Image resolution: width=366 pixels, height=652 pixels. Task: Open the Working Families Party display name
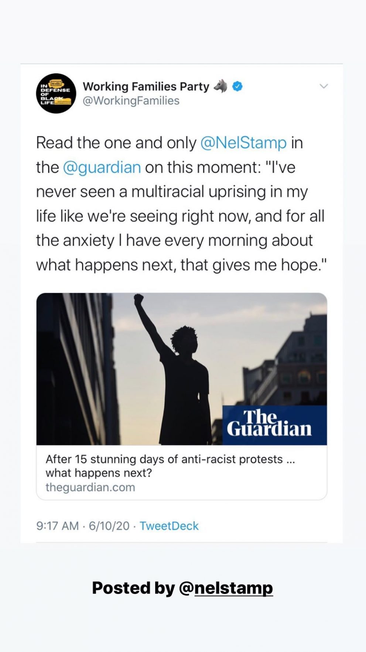146,87
